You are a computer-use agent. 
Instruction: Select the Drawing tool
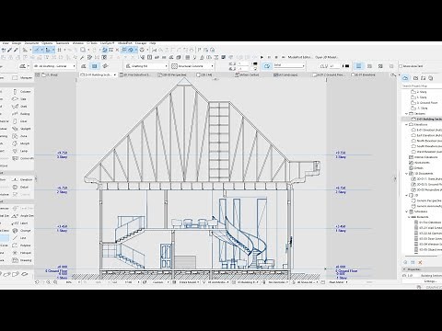coord(21,260)
